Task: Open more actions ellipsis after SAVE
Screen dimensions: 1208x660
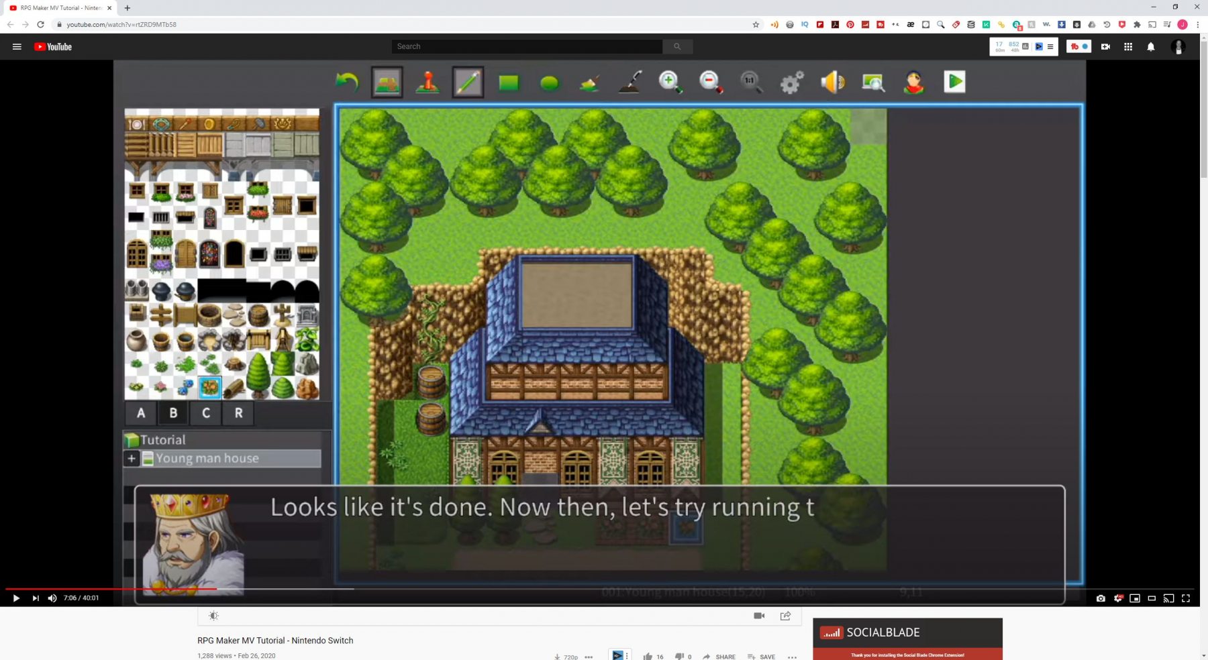Action: [x=792, y=657]
